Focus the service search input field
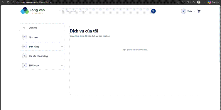Viewport: 221px width, 110px height. (108, 11)
